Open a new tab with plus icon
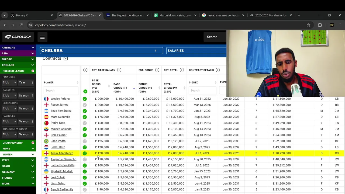Image resolution: width=345 pixels, height=194 pixels. coord(299,15)
